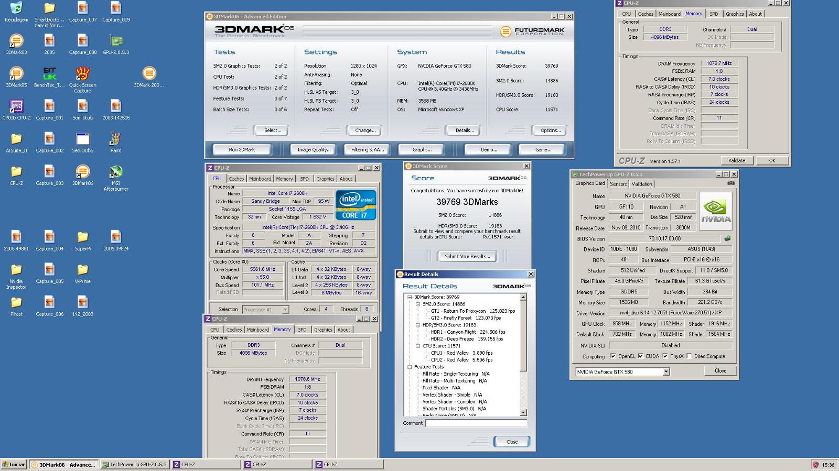Open the Paint shortcut

pos(116,143)
